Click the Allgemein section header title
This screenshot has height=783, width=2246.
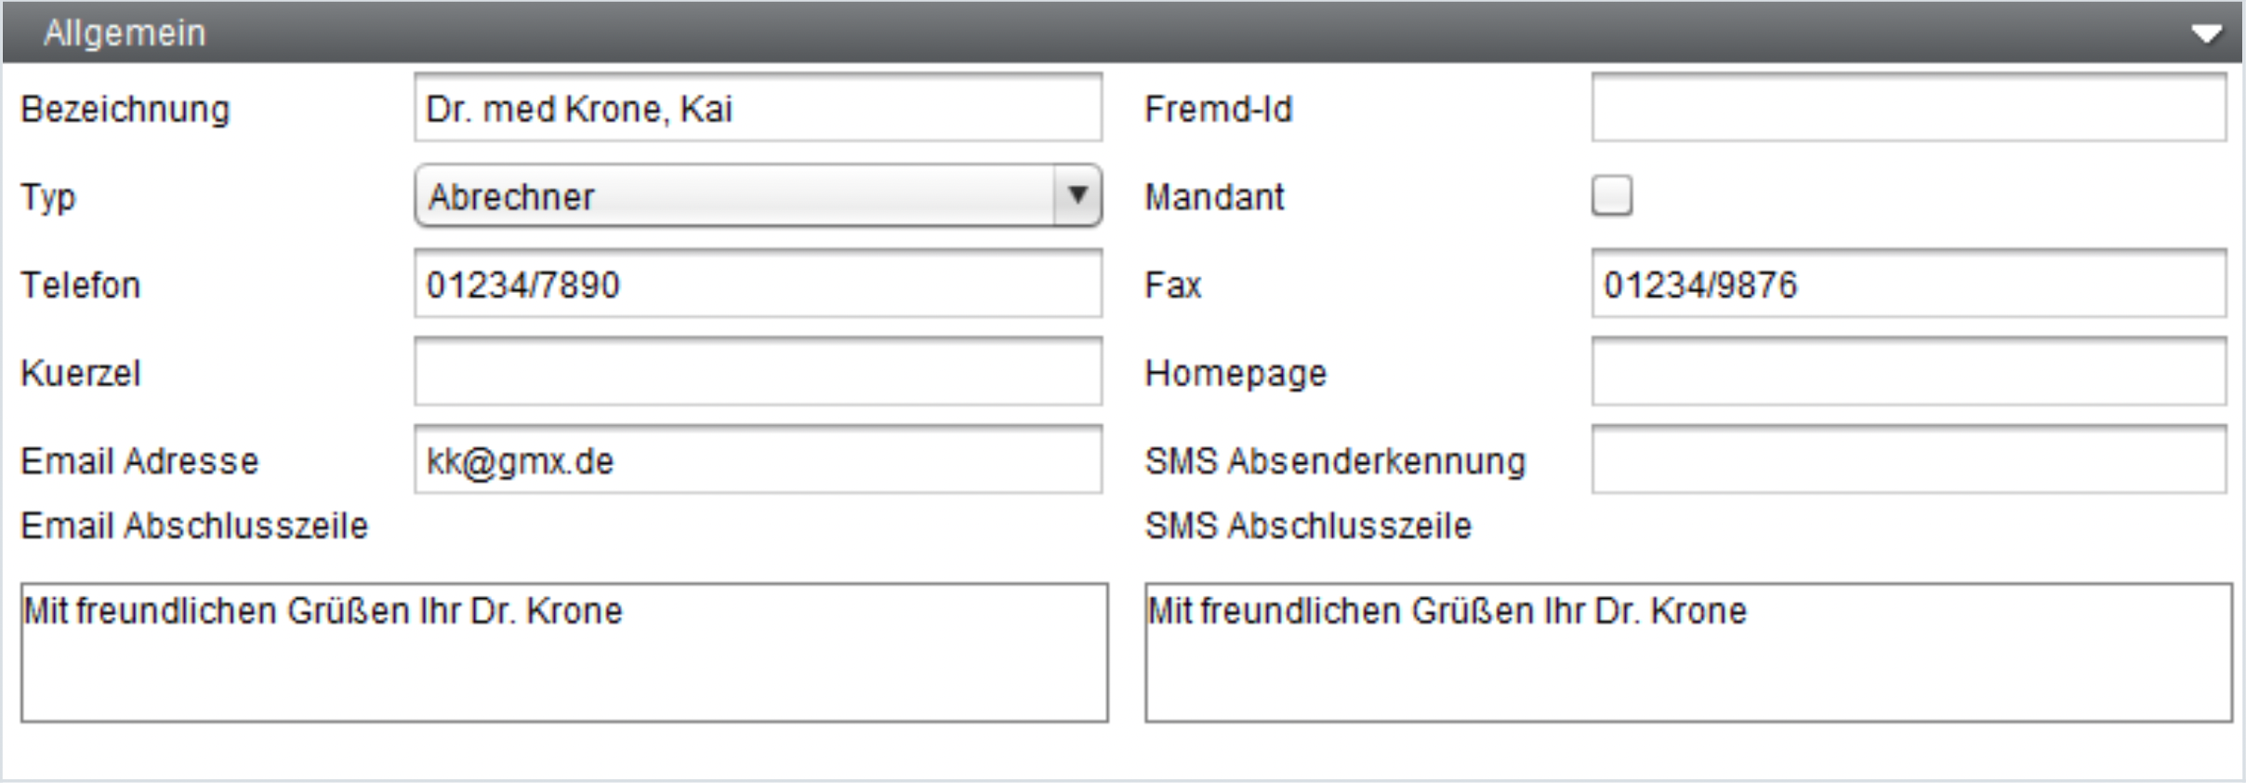[125, 33]
